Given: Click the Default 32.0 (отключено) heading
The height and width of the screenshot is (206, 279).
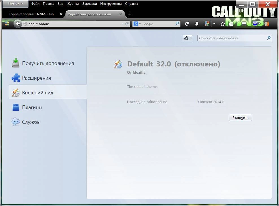Looking at the screenshot, I should tap(174, 64).
